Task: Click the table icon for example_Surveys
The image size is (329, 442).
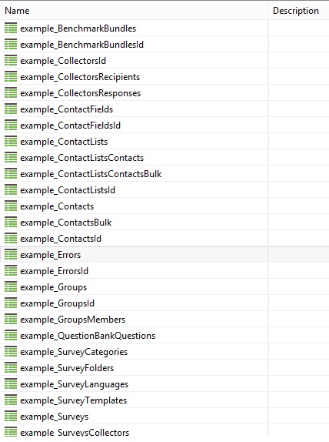Action: coord(11,417)
